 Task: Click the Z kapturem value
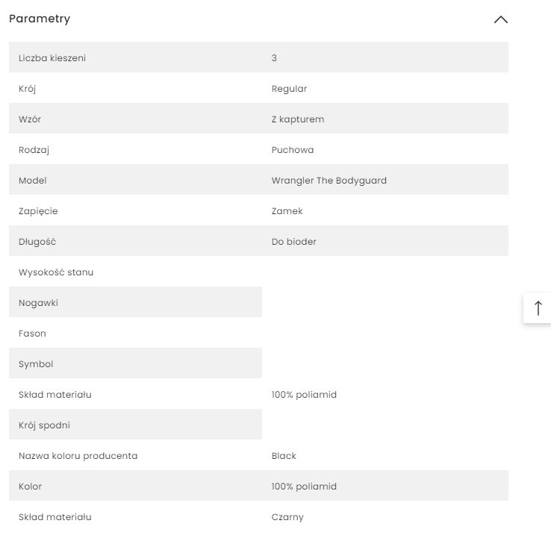tap(298, 119)
